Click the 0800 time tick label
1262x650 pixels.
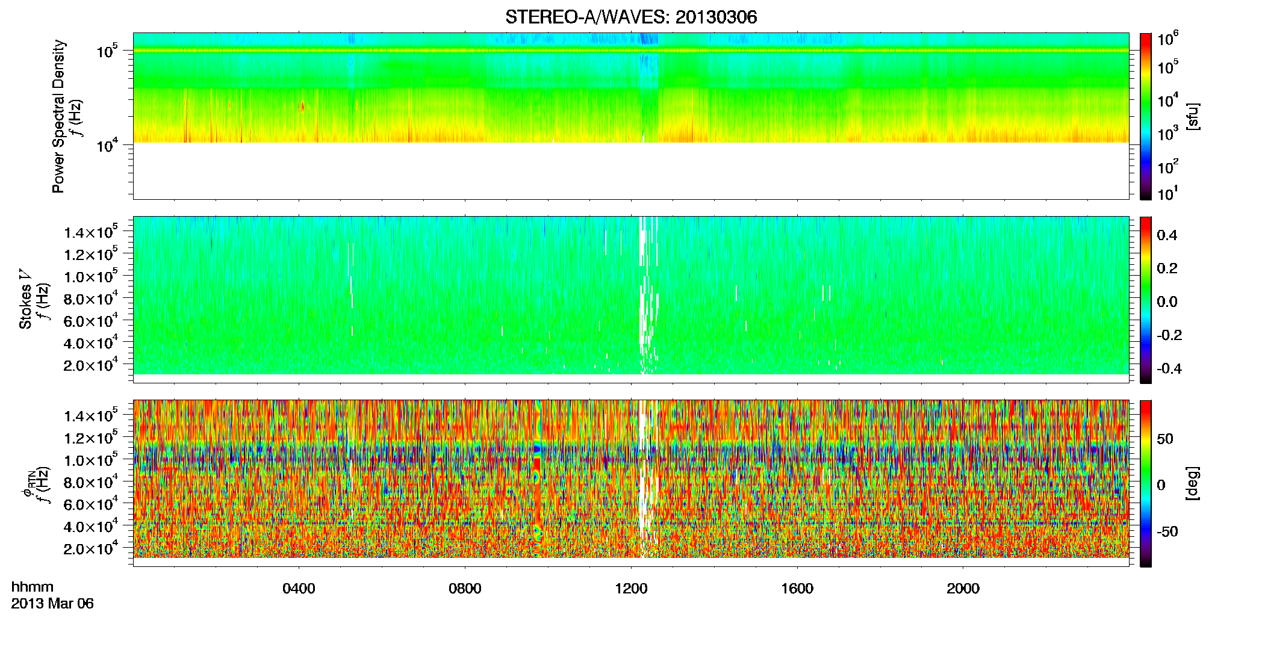(465, 589)
